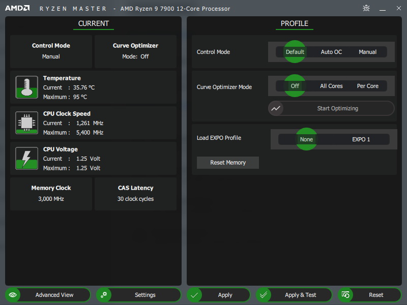407x305 pixels.
Task: Click the checkmark icon on Apply
Action: point(194,295)
